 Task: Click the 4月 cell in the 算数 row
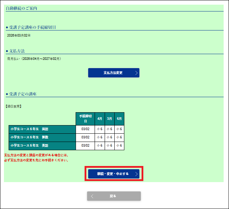100,137
